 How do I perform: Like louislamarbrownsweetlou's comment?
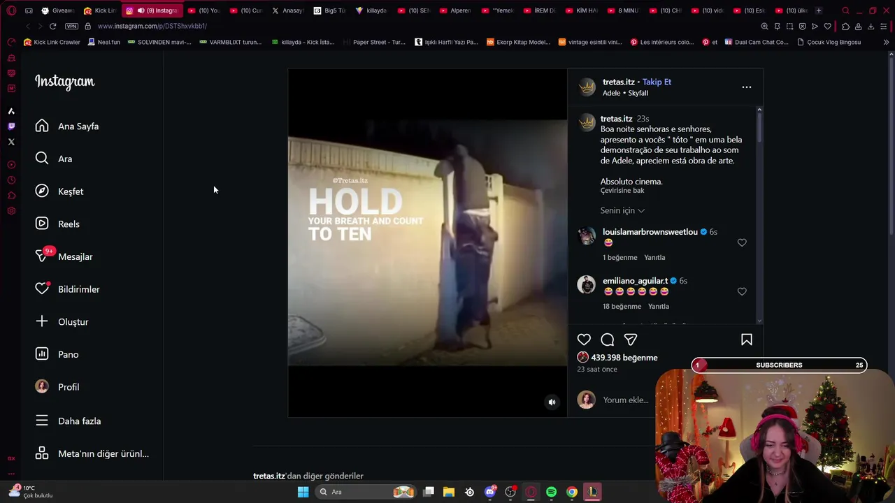742,242
